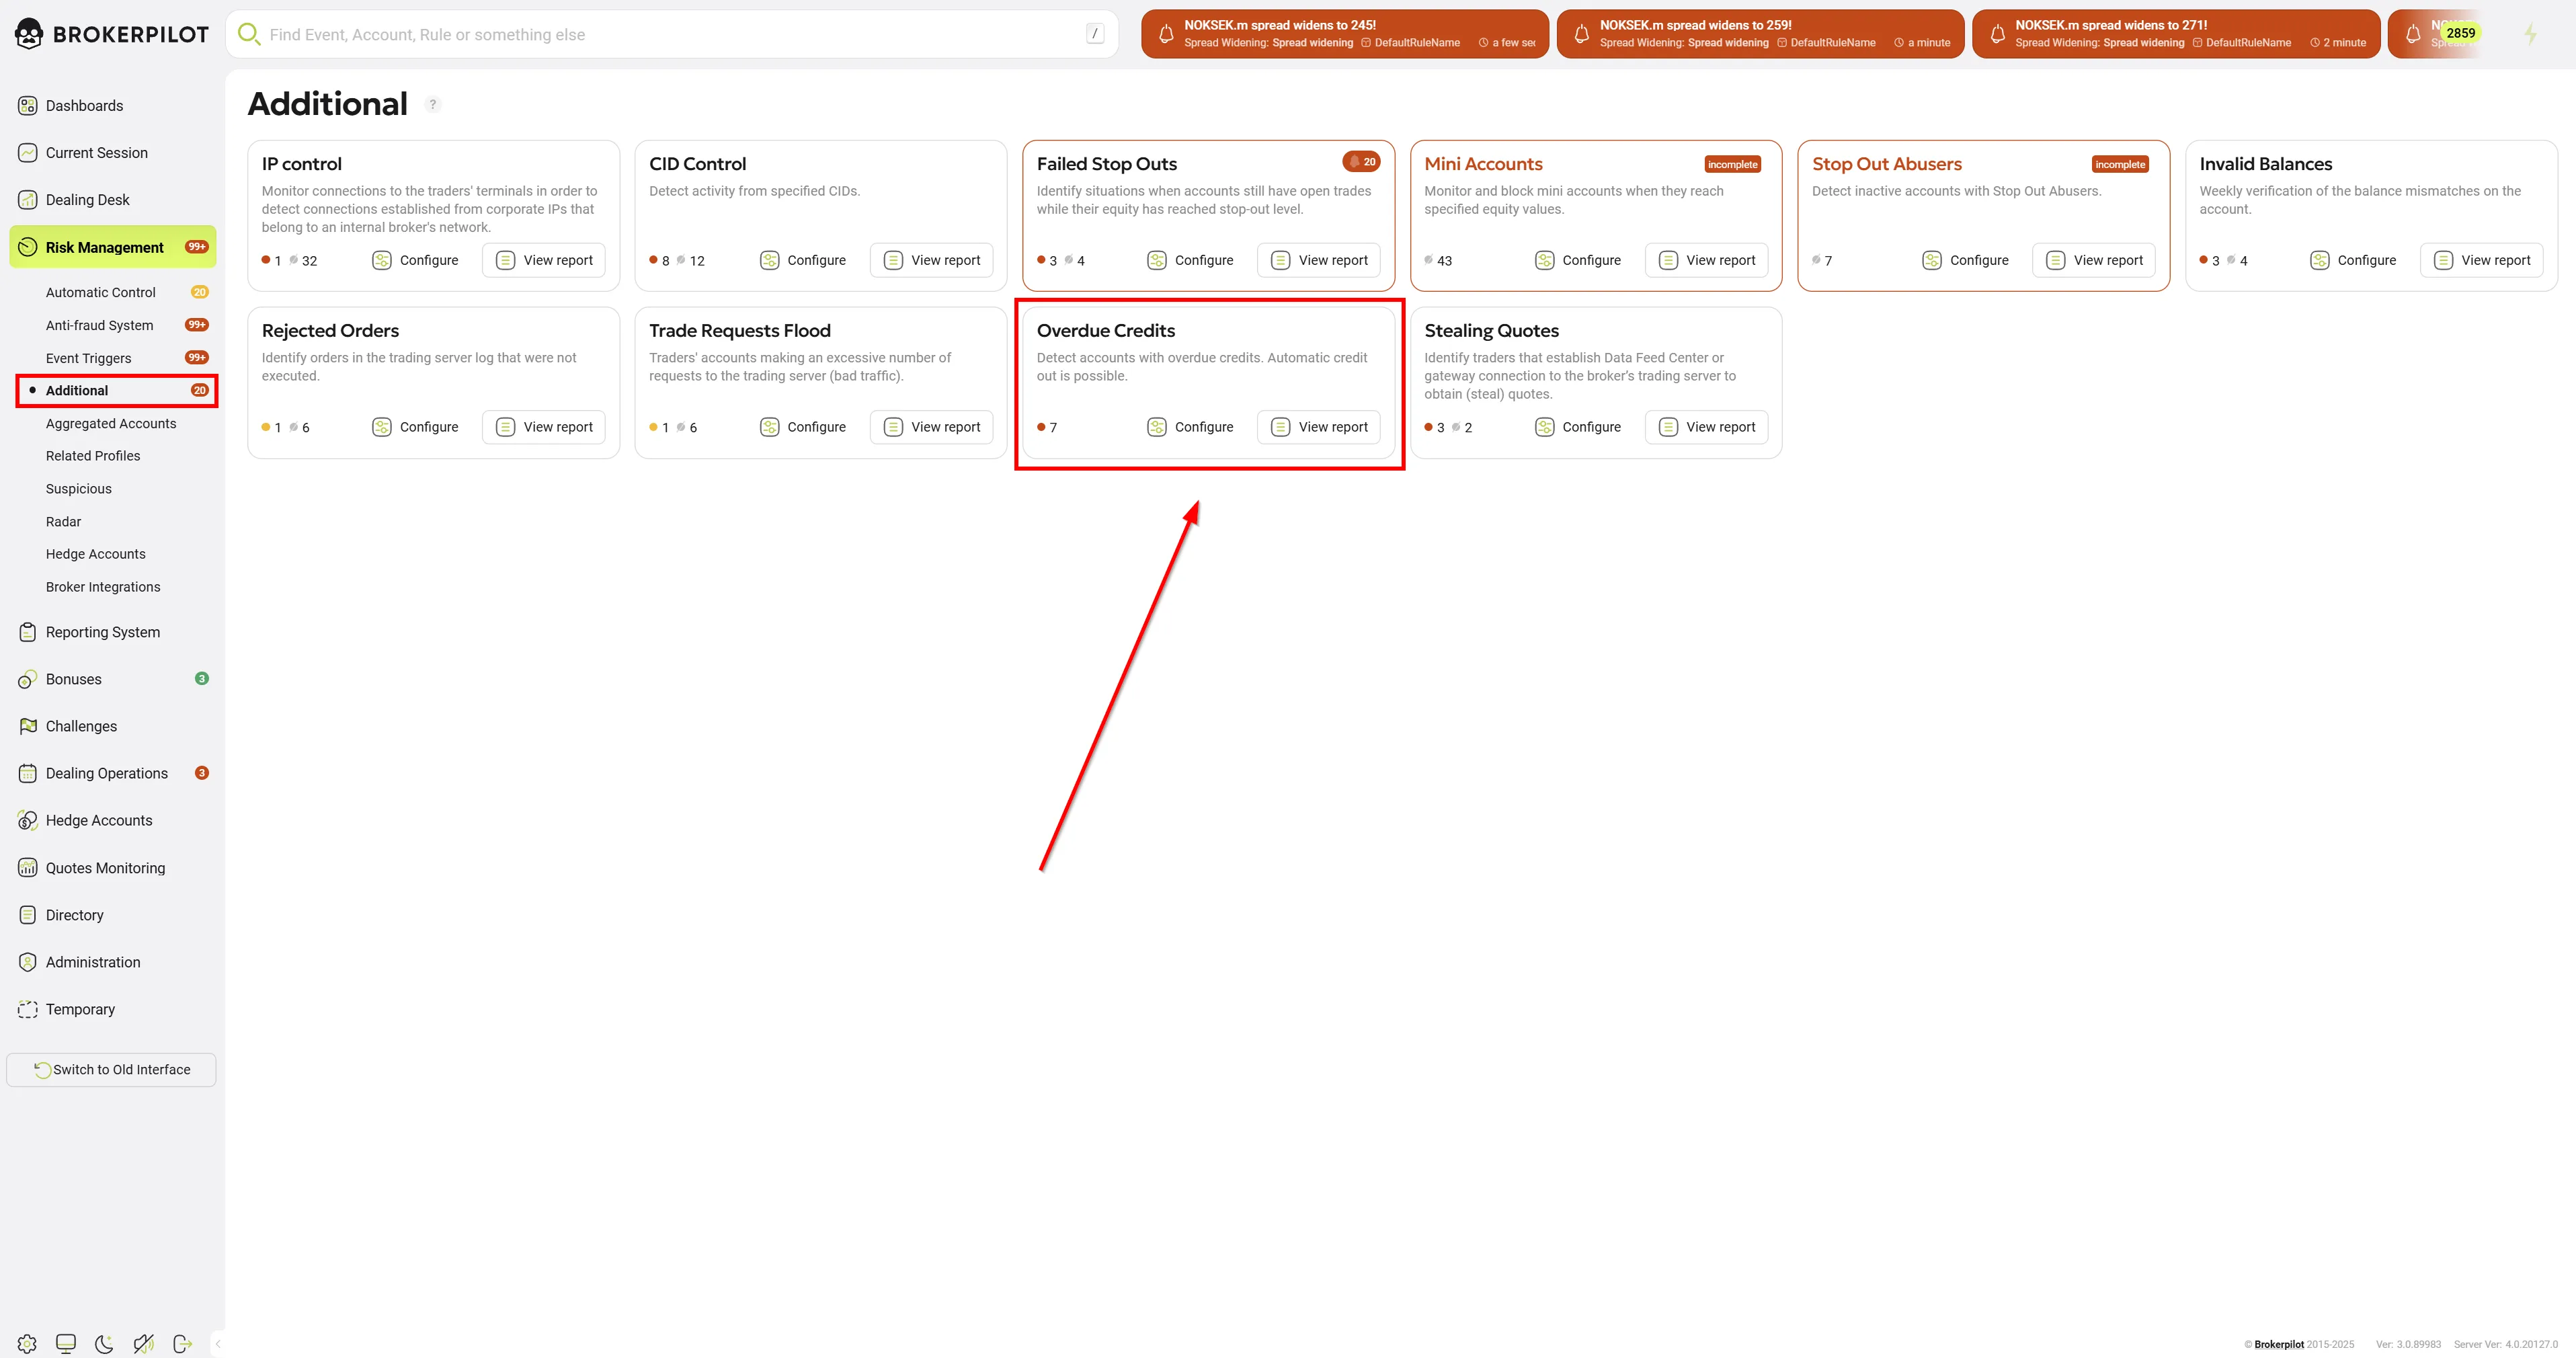This screenshot has height=1358, width=2576.
Task: View report for Stealing Quotes
Action: [x=1707, y=427]
